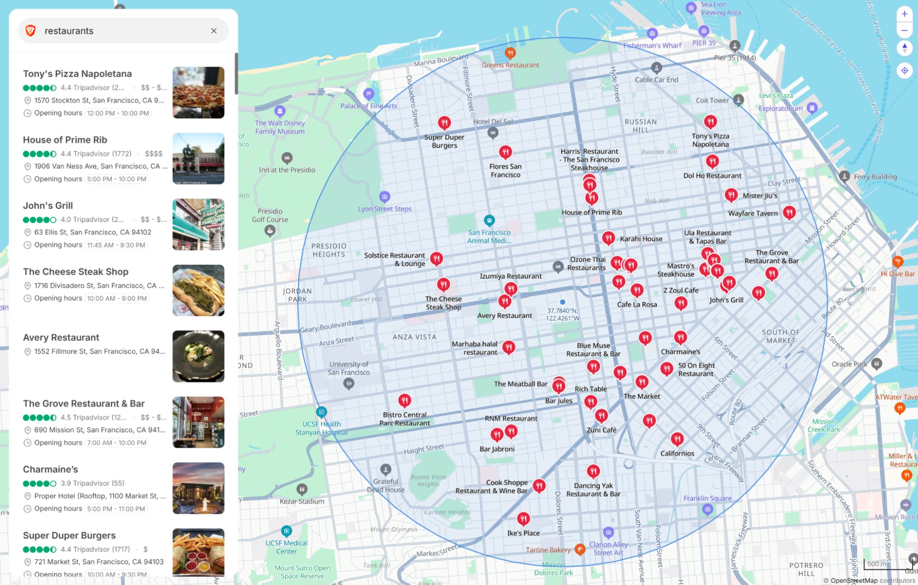The width and height of the screenshot is (918, 585).
Task: Reset map orientation with compass button
Action: pos(904,48)
